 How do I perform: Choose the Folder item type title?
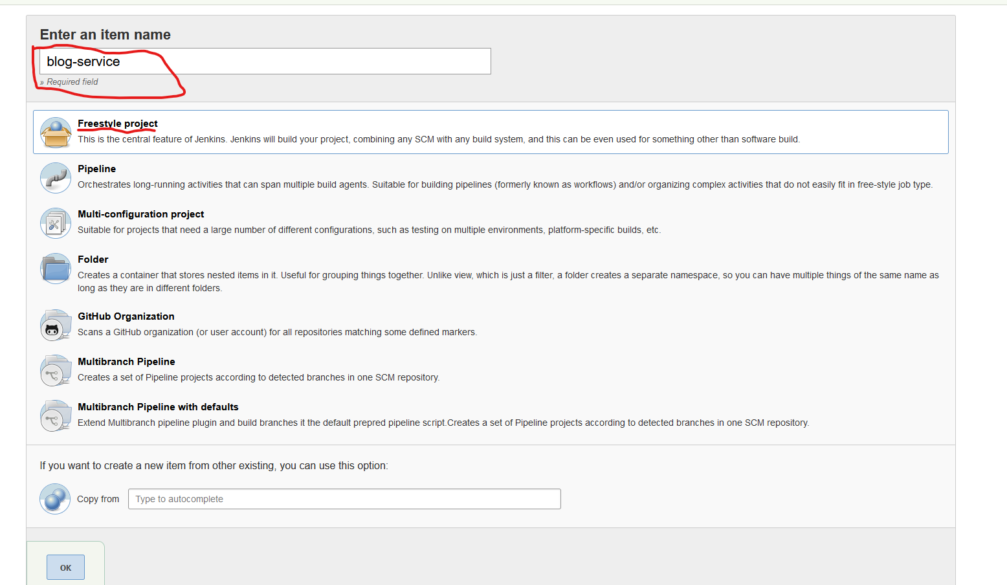tap(93, 259)
